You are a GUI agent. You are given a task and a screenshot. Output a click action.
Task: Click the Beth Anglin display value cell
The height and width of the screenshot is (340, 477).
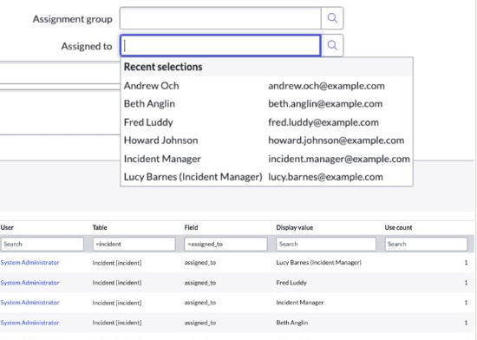[291, 323]
